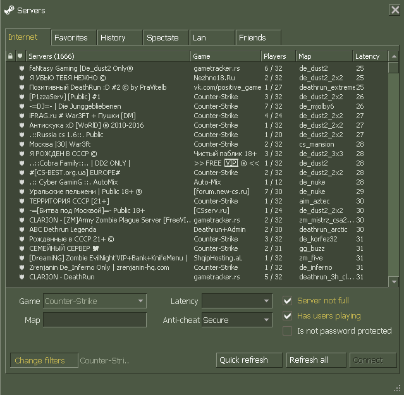
Task: Click shield icon beside .::Russia cs 1.6::. Public
Action: [22, 135]
